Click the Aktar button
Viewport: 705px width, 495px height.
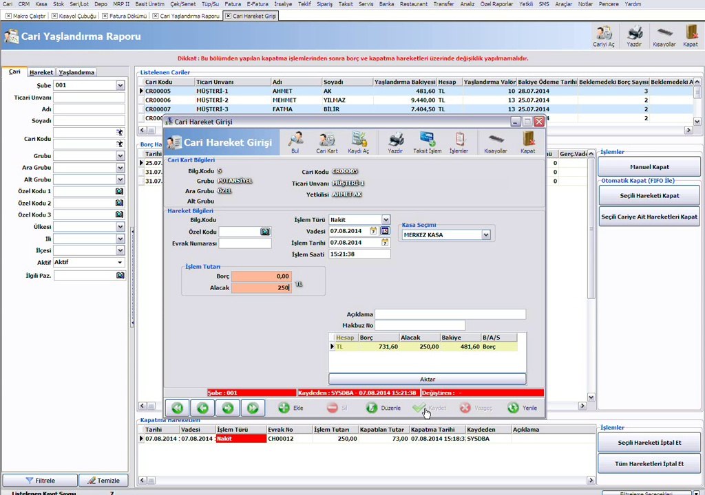pyautogui.click(x=427, y=379)
